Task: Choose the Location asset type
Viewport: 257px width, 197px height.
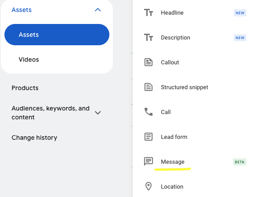Action: point(172,187)
